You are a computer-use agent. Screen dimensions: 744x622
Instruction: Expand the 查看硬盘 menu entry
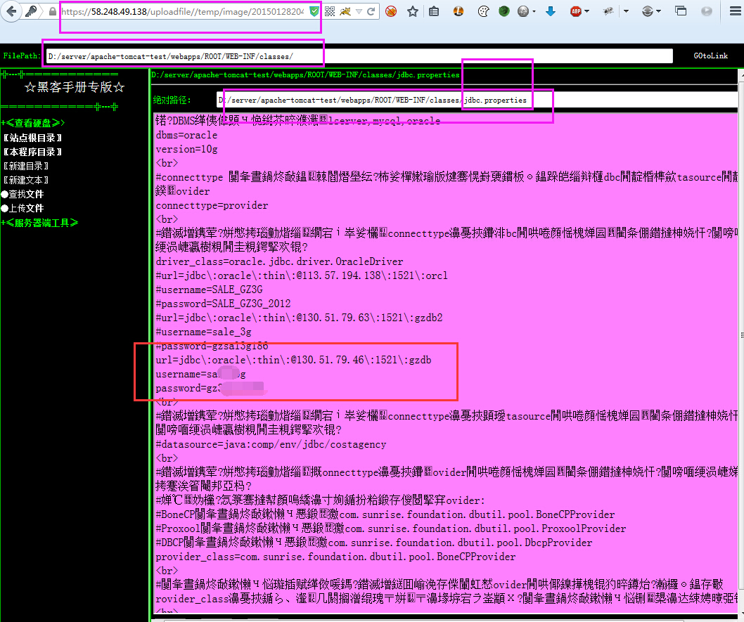(33, 123)
